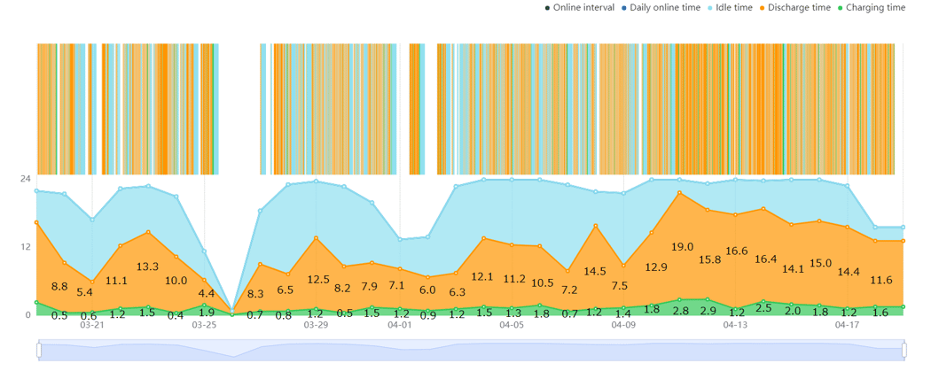Screen dimensions: 931x371
Task: Click the 19.0 discharge peak data point
Action: (679, 193)
